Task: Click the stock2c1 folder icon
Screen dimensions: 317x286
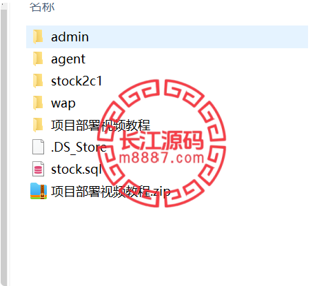Action: 38,81
